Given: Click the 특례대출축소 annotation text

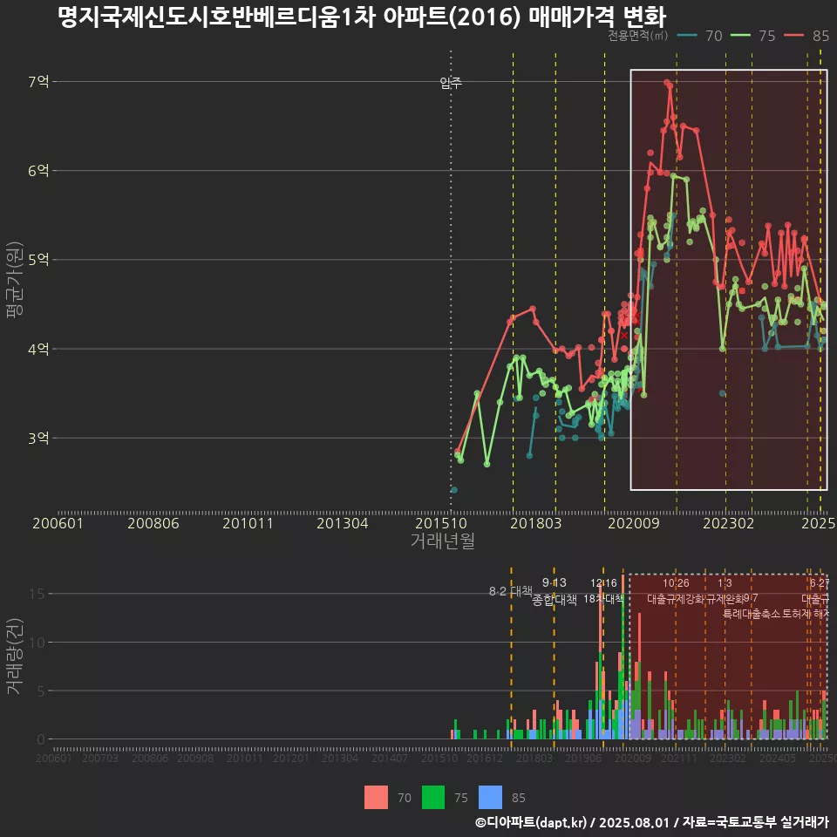Looking at the screenshot, I should click(x=751, y=614).
